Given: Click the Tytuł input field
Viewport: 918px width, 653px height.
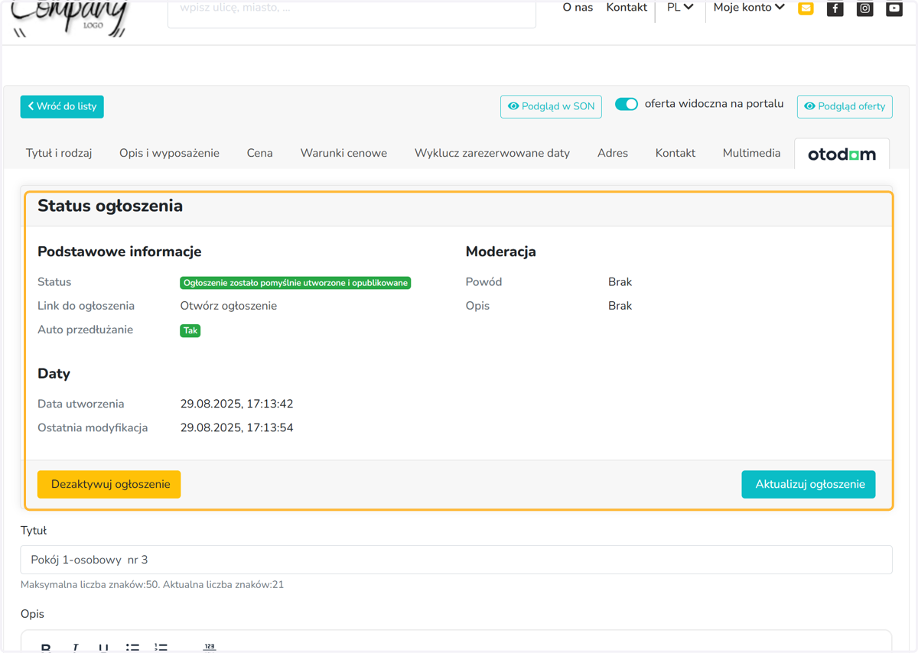Looking at the screenshot, I should tap(456, 560).
